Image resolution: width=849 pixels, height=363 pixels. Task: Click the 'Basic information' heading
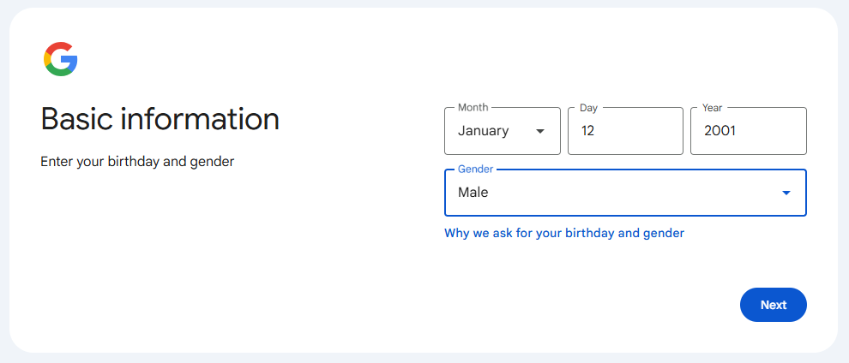(x=160, y=119)
